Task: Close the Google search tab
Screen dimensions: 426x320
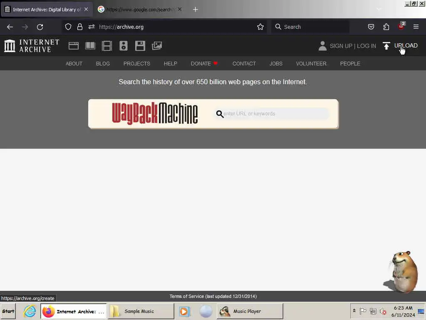Action: pyautogui.click(x=180, y=9)
